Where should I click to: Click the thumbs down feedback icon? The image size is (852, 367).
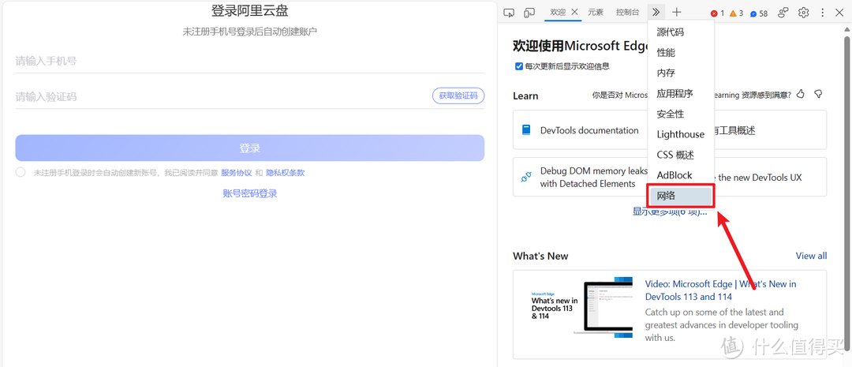[818, 95]
